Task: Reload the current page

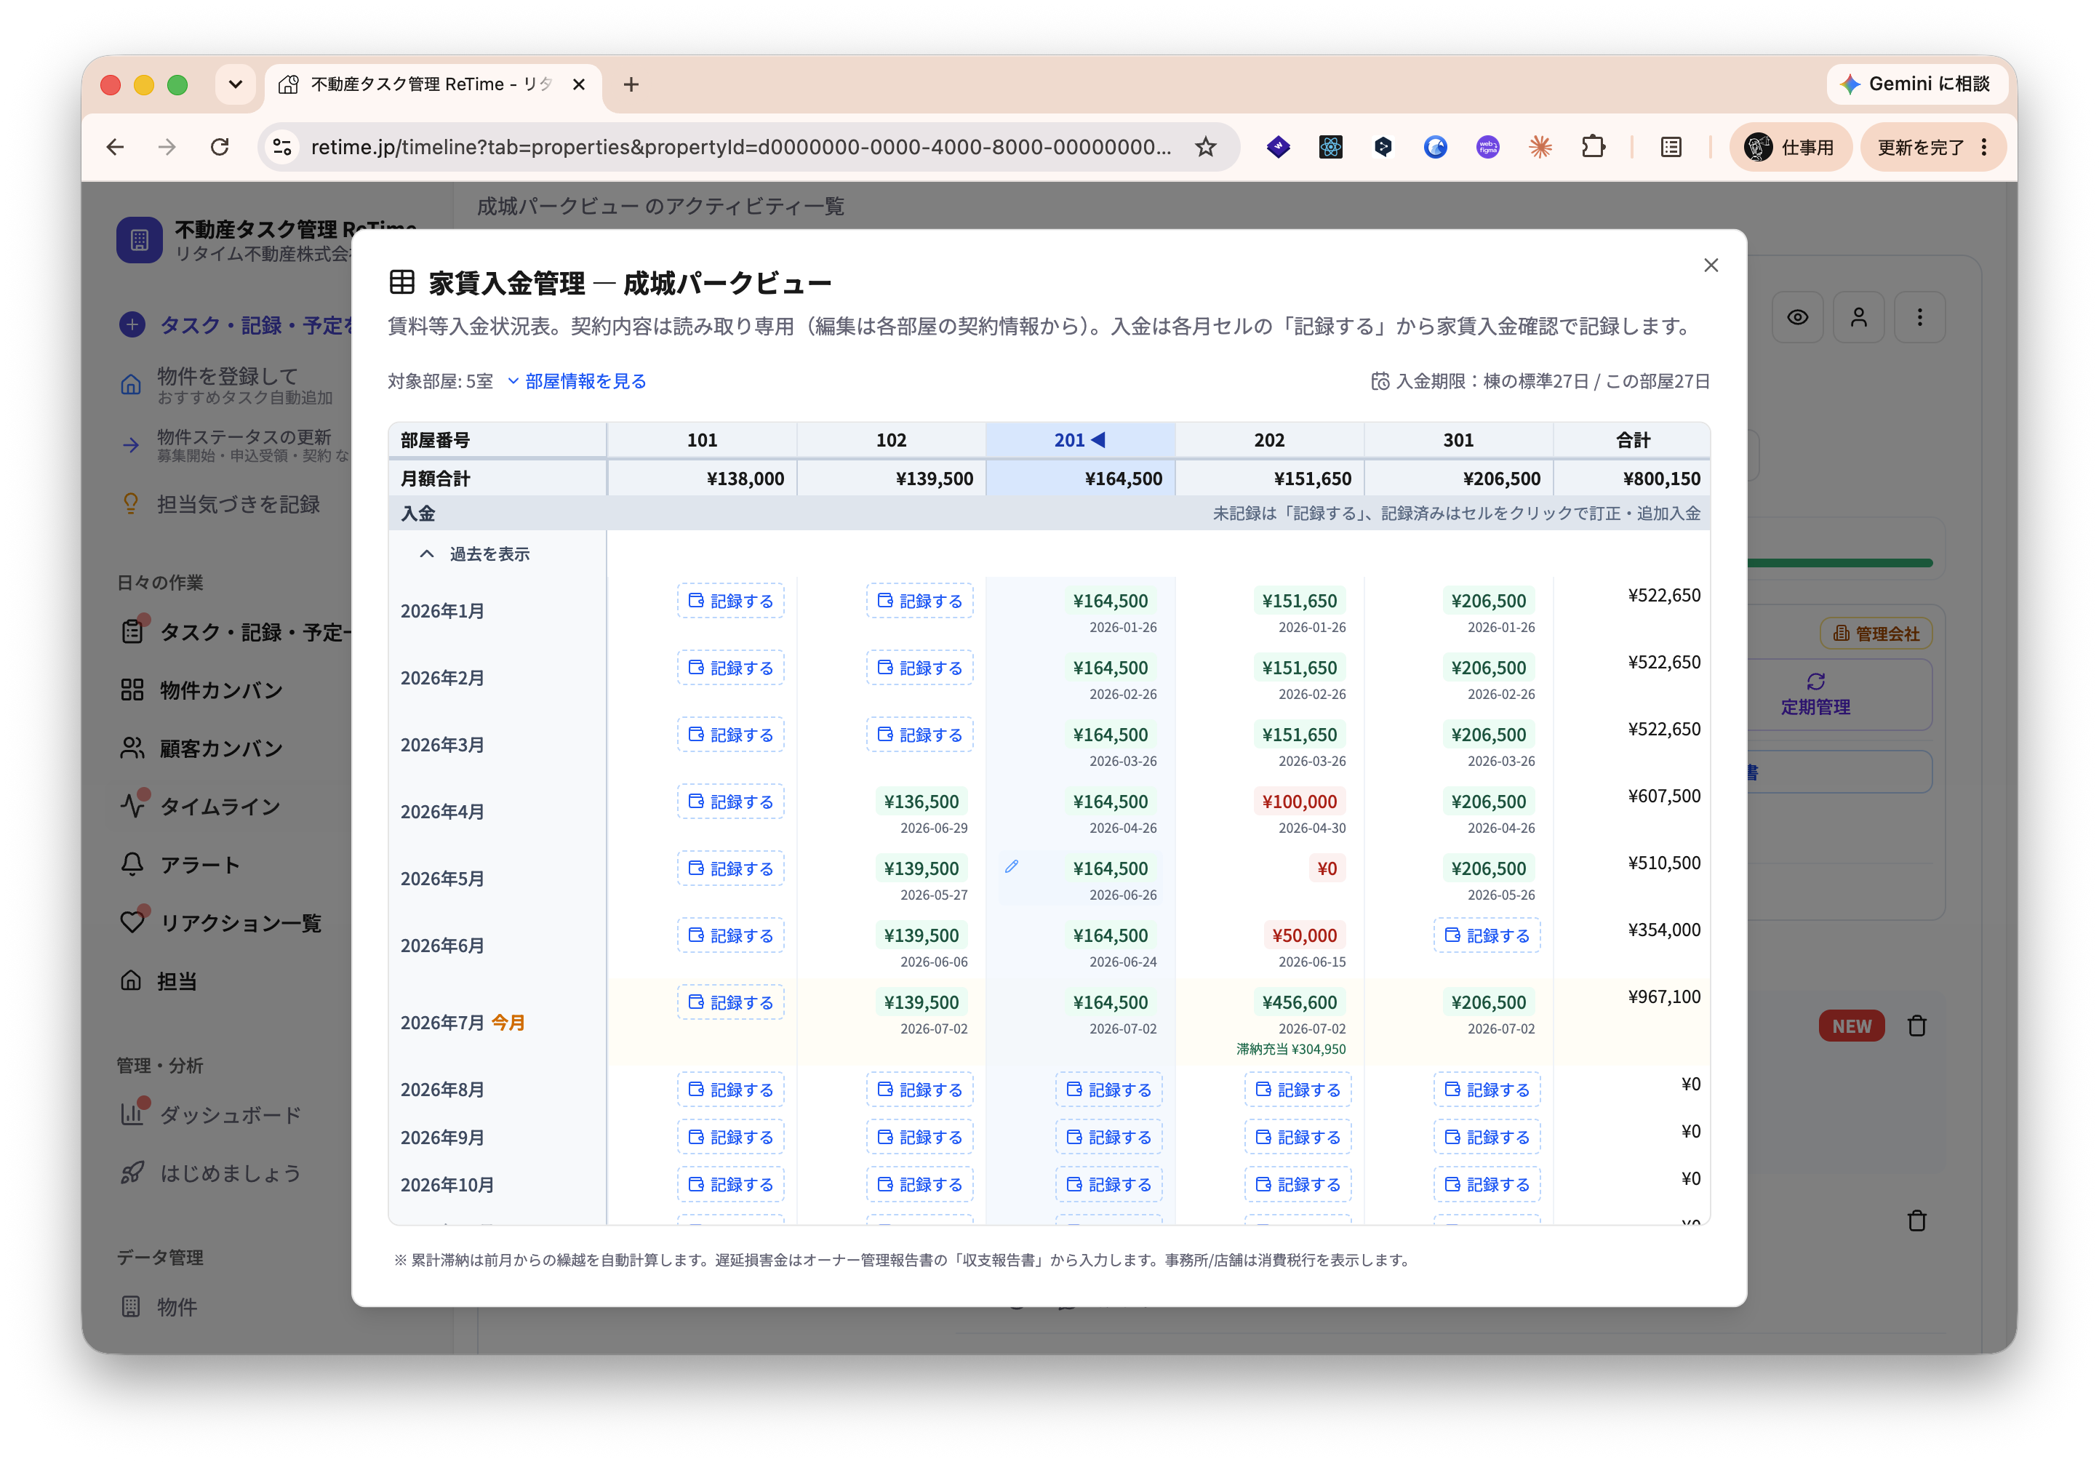Action: [x=220, y=147]
